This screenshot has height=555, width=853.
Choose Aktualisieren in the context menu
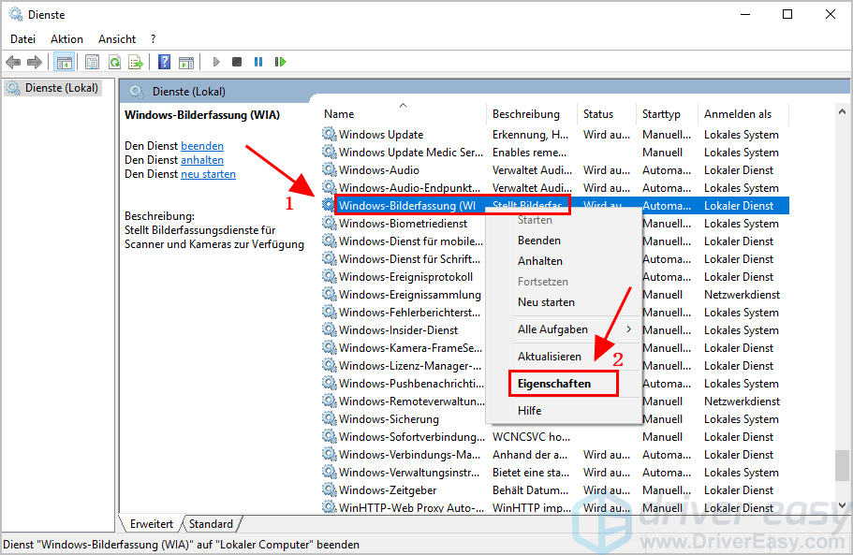563,357
